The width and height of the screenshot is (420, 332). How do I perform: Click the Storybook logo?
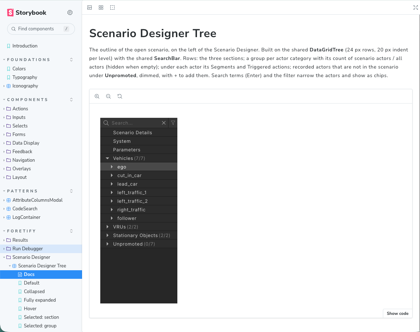pyautogui.click(x=27, y=12)
